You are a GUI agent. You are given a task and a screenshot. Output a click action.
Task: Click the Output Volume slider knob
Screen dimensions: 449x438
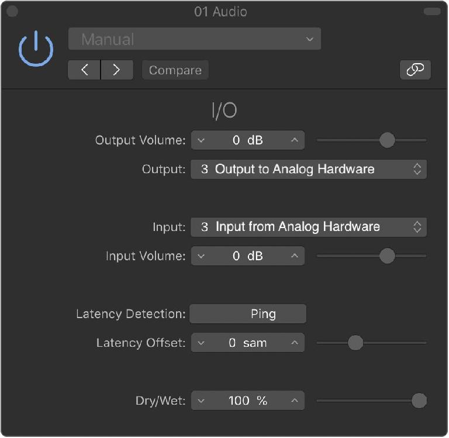[387, 140]
